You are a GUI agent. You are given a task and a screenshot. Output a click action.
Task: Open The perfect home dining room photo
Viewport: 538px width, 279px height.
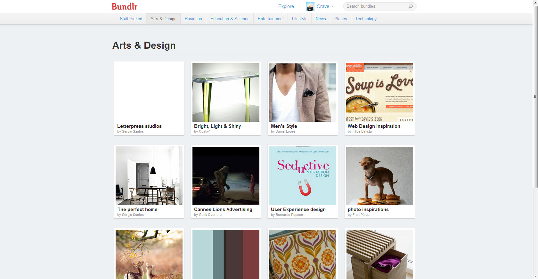[x=149, y=176]
